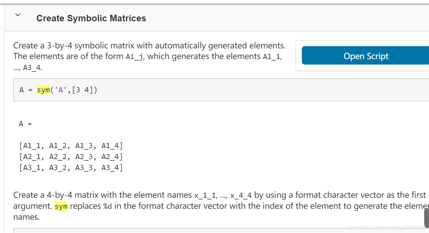The width and height of the screenshot is (429, 233).
Task: Collapse the Create Symbolic Matrices section chevron
Action: click(x=17, y=15)
